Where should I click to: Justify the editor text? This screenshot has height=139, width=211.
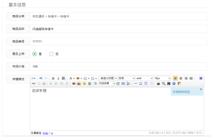click(191, 78)
